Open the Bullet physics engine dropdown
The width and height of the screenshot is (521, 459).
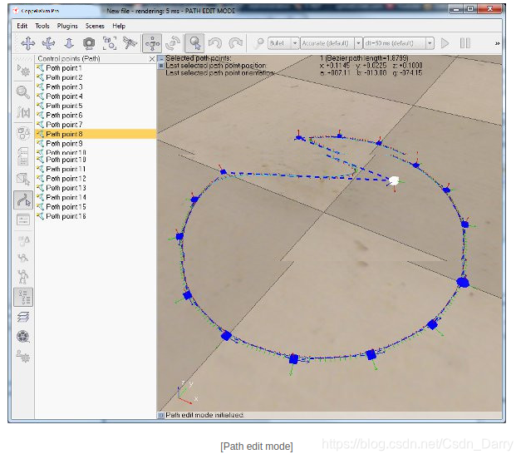[283, 43]
